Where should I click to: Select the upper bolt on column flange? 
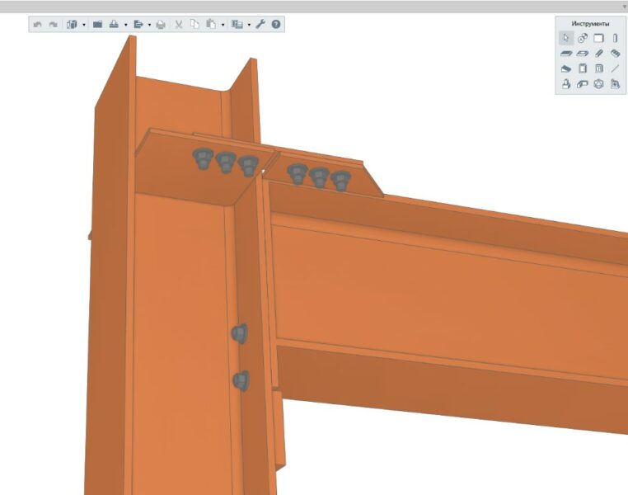[240, 333]
